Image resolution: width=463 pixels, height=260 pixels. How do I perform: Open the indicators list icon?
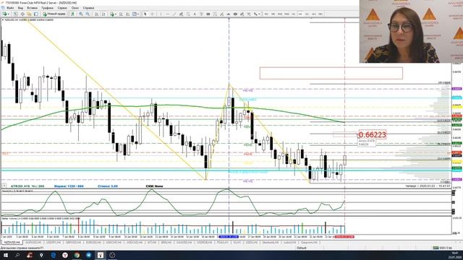[112, 14]
